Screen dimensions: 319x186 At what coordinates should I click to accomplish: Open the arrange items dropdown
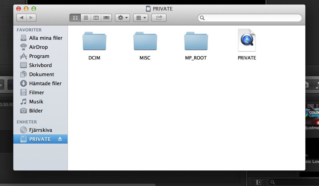[x=141, y=18]
